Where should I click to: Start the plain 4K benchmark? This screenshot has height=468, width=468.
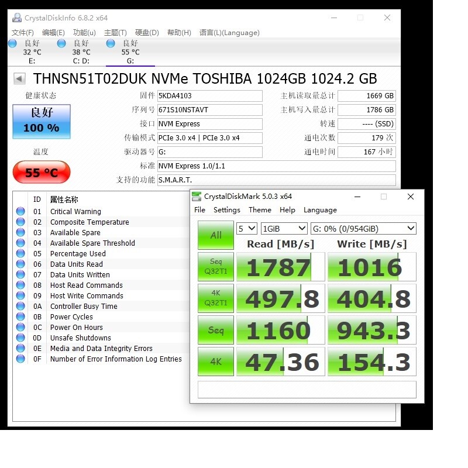[x=216, y=362]
